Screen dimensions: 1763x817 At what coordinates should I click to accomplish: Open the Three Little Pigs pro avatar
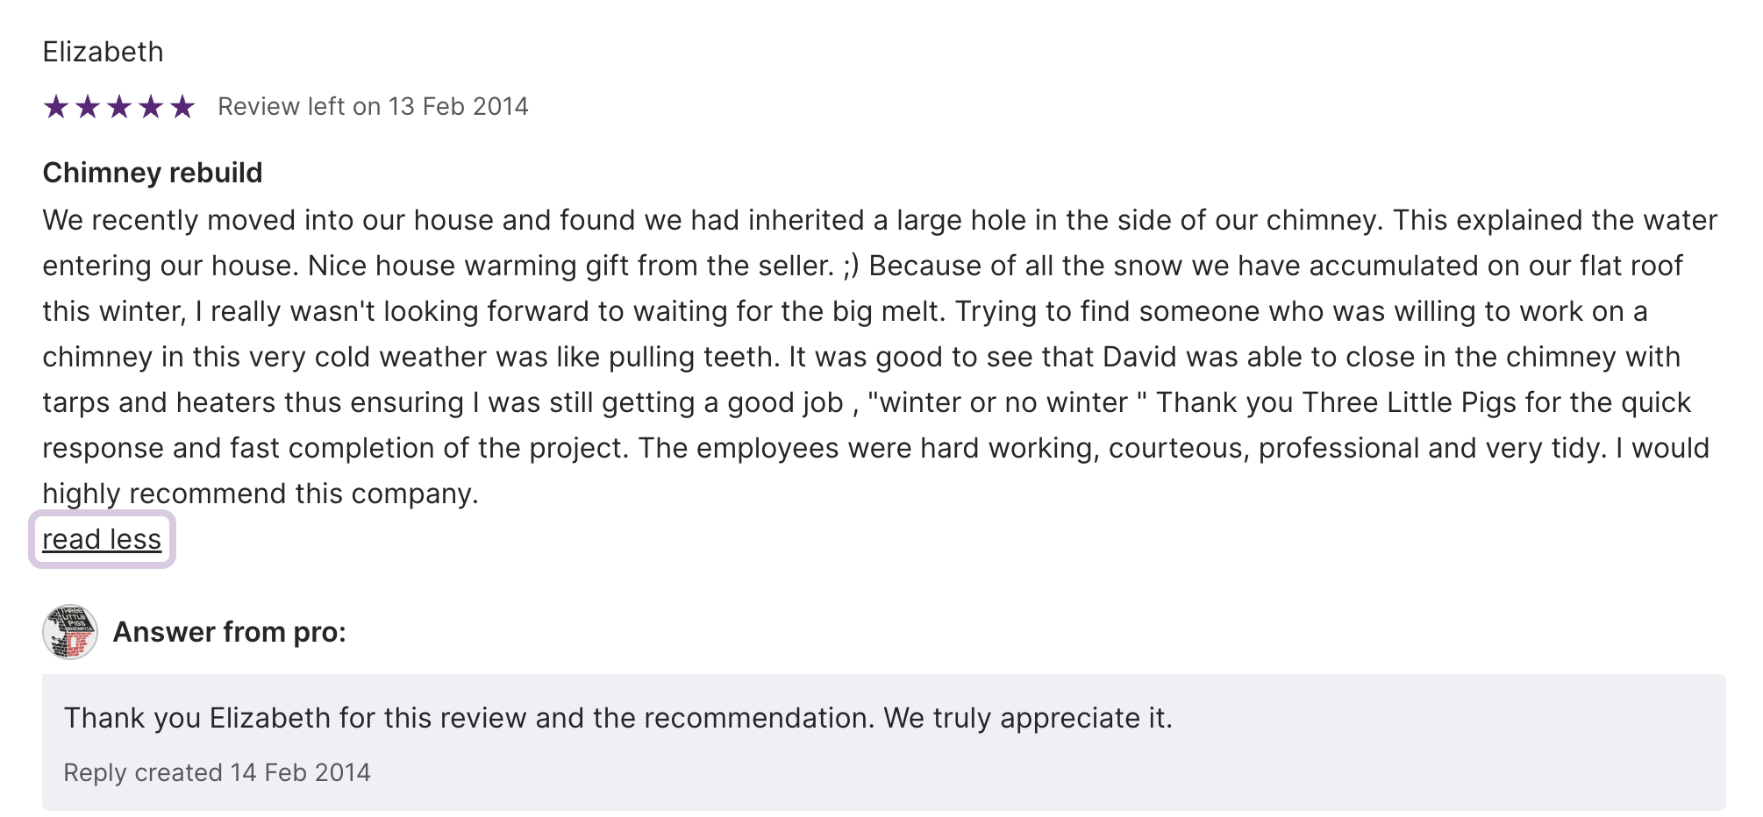pyautogui.click(x=70, y=632)
